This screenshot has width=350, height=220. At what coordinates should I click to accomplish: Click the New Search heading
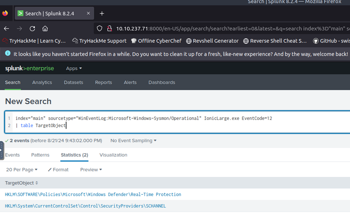(x=28, y=101)
